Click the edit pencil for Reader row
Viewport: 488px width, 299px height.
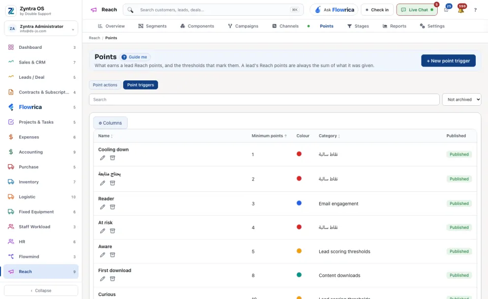point(102,207)
